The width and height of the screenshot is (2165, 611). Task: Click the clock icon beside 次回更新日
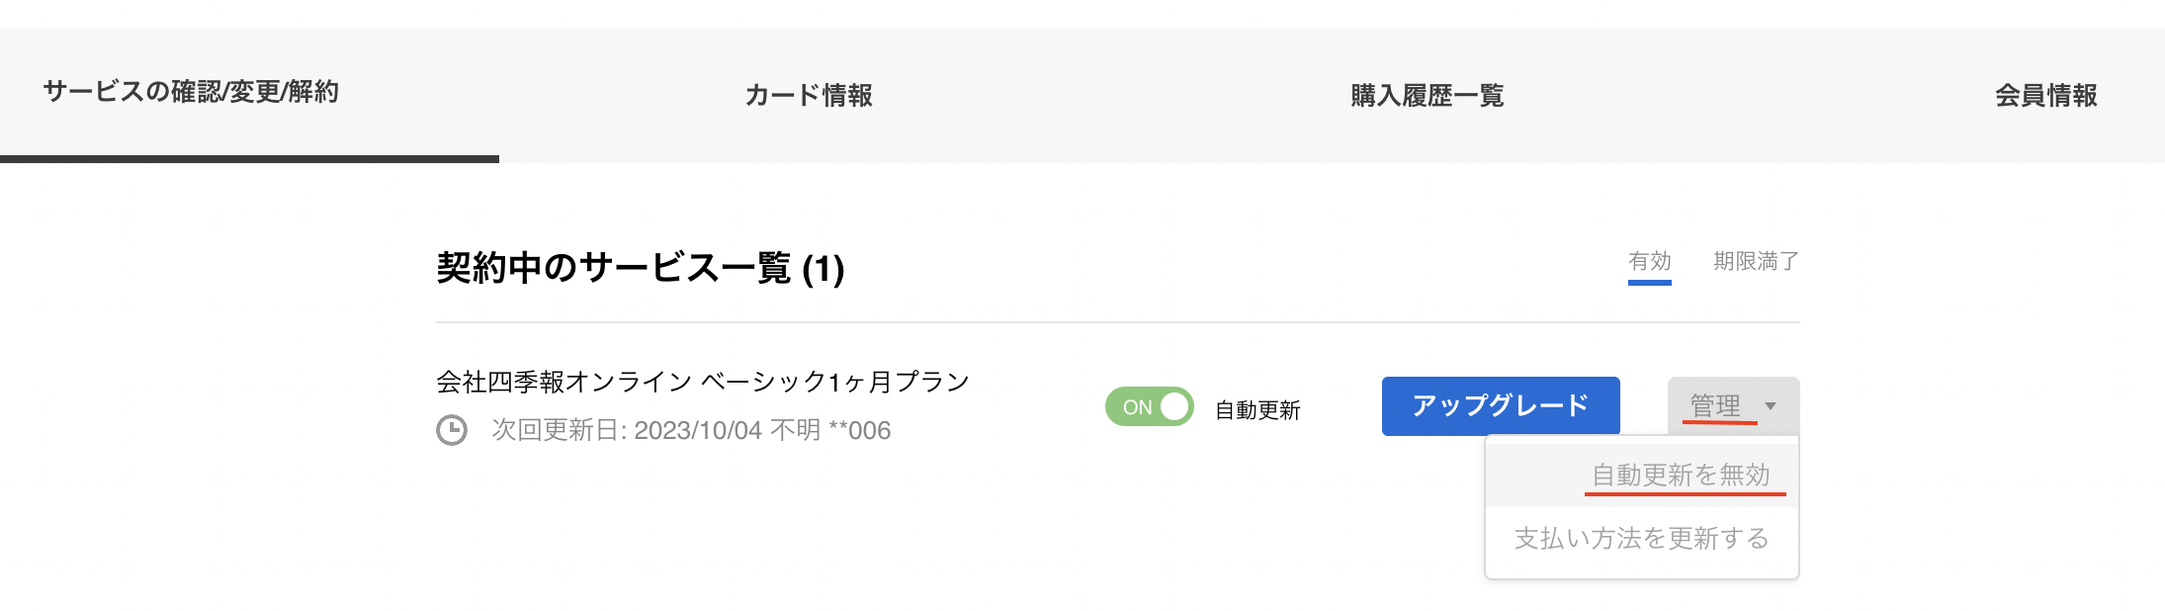(453, 430)
